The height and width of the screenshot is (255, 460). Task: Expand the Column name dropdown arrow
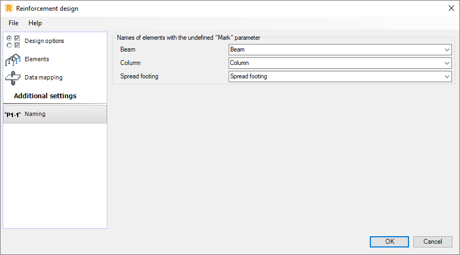(447, 63)
